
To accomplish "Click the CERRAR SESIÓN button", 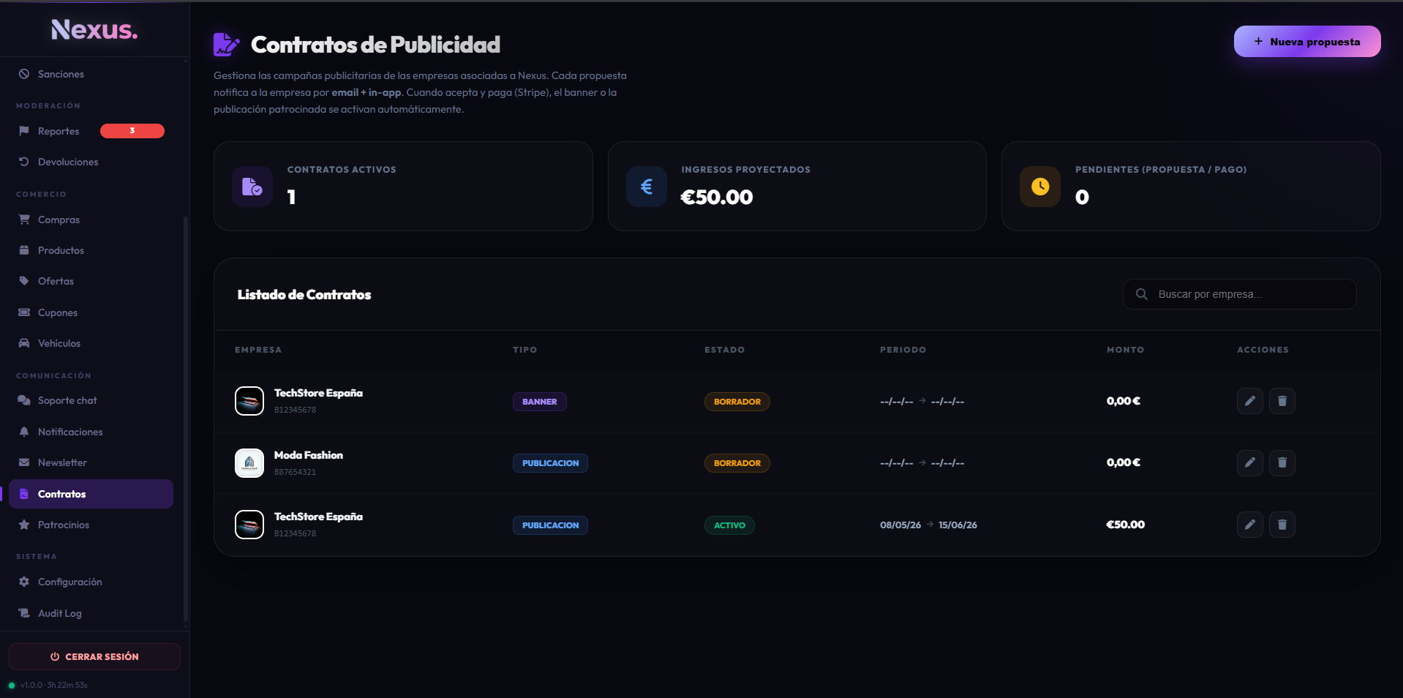I will tap(94, 656).
